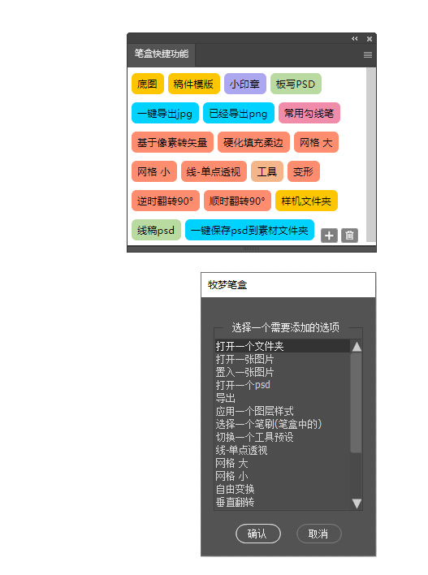Click the list scroll-up arrow
The image size is (428, 575).
(357, 347)
